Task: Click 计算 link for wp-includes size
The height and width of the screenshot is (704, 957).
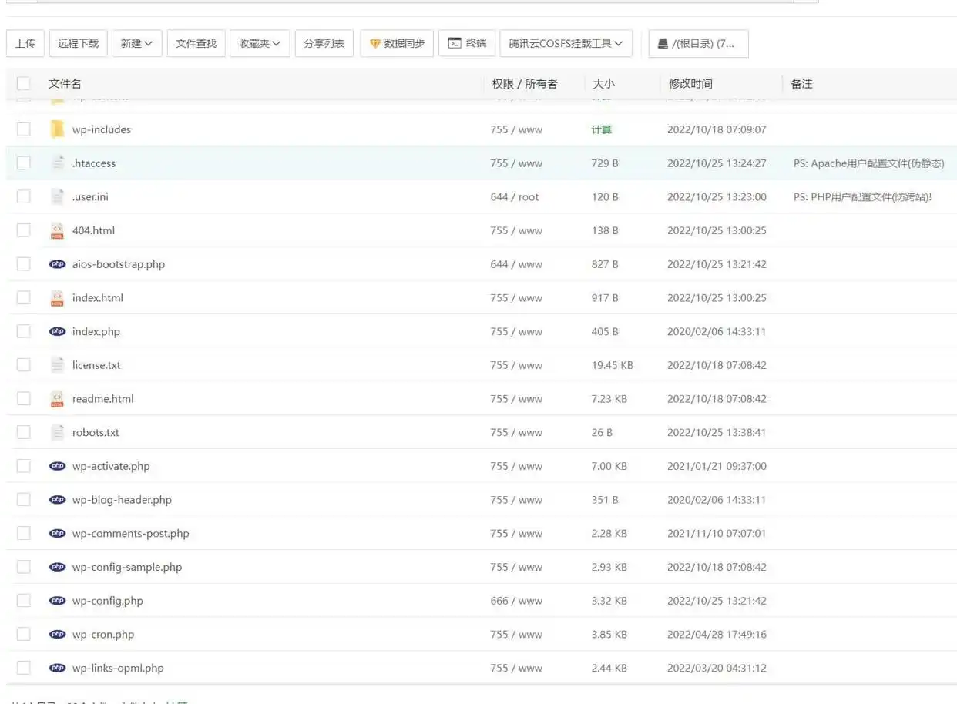Action: click(x=601, y=129)
